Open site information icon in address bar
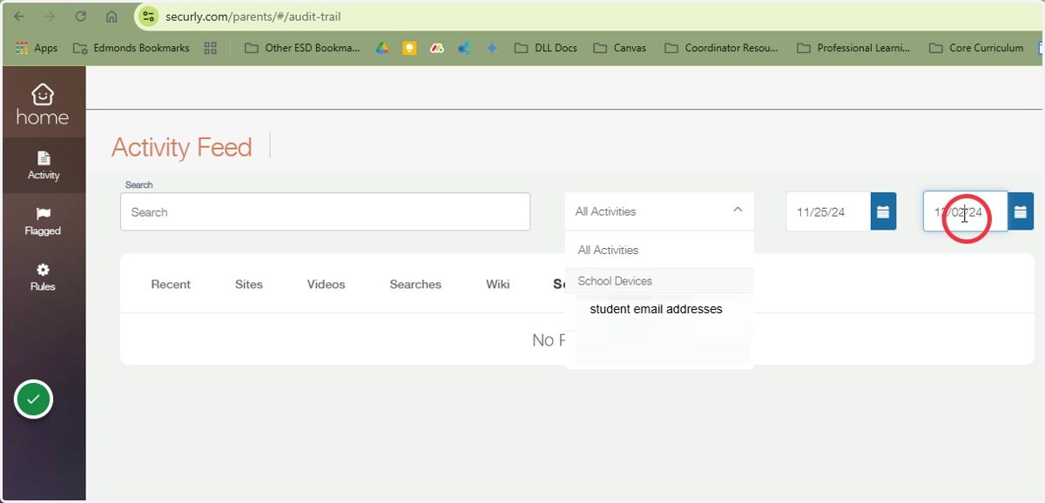 (149, 17)
